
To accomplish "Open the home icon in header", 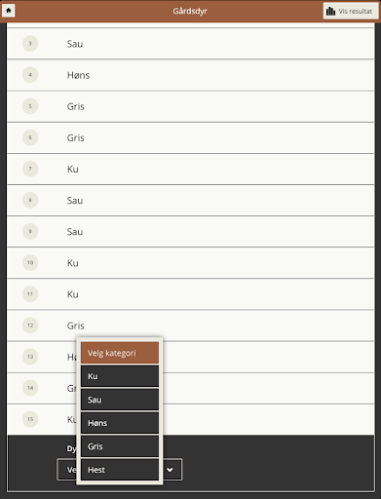I will coord(9,11).
